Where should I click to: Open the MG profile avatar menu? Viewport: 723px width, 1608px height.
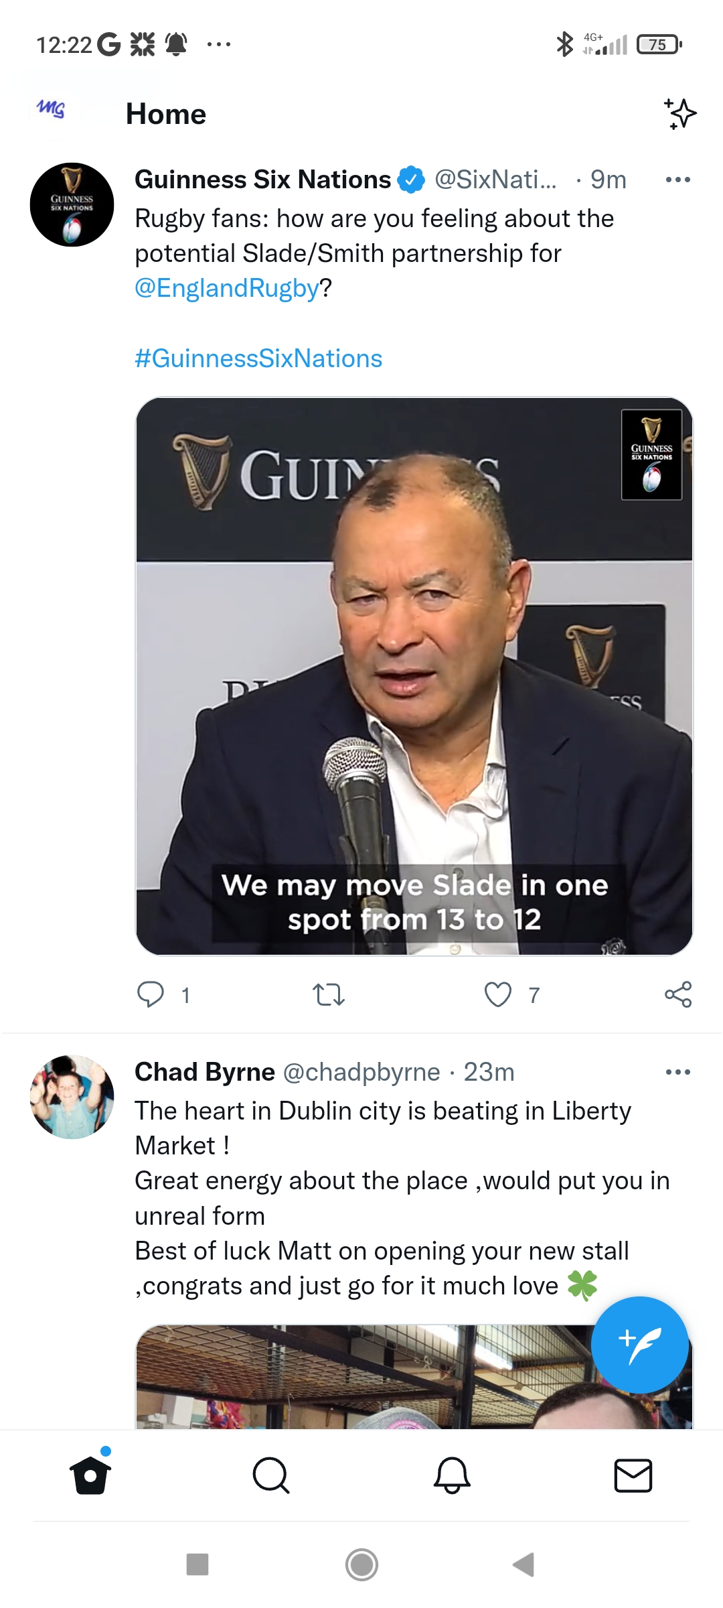click(x=52, y=111)
